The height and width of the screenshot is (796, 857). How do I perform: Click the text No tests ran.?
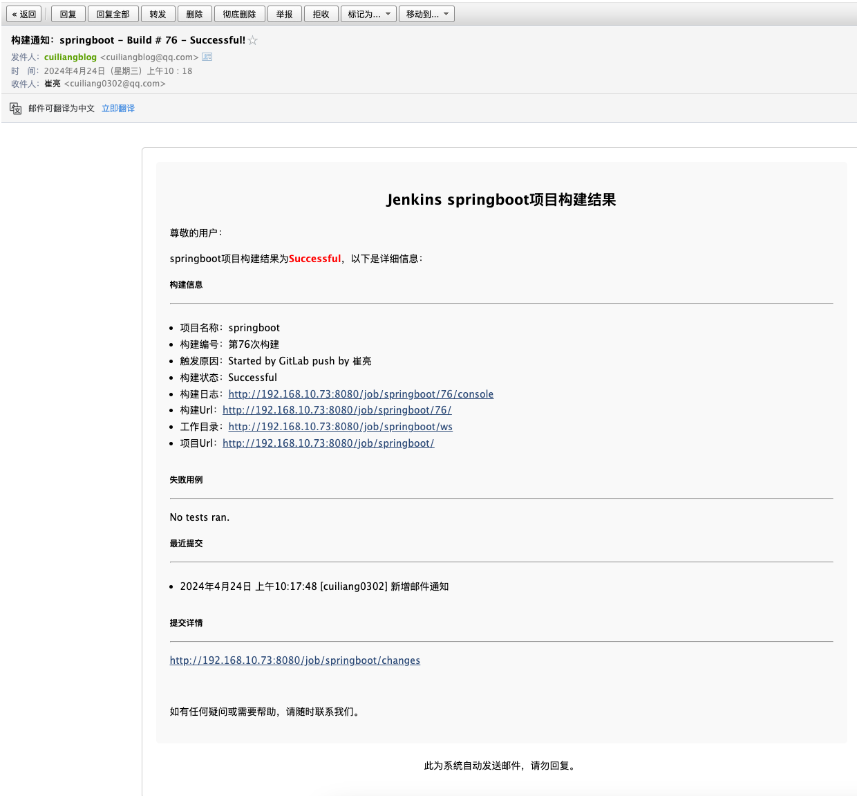[200, 517]
